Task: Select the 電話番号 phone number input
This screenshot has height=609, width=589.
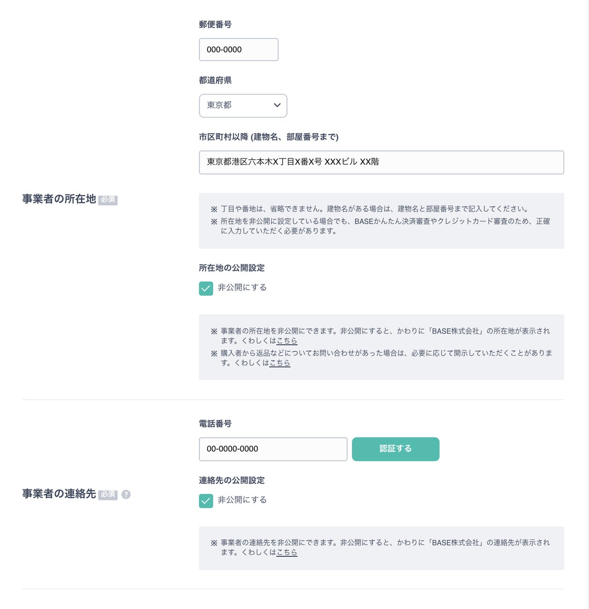Action: click(x=273, y=449)
